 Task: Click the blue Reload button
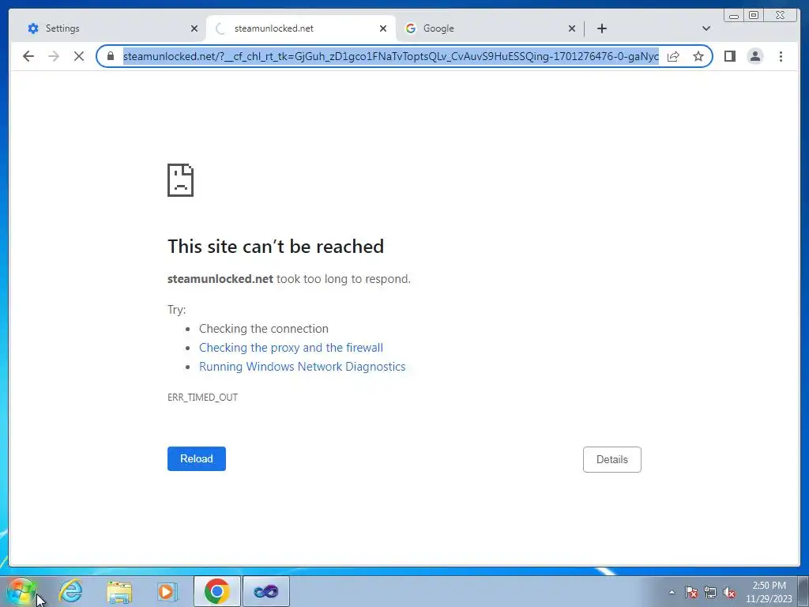tap(197, 459)
